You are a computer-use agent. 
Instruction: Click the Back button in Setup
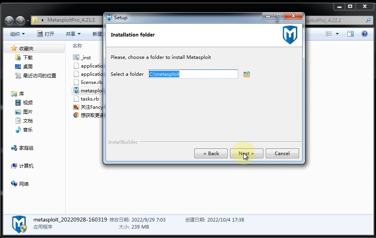[x=211, y=153]
